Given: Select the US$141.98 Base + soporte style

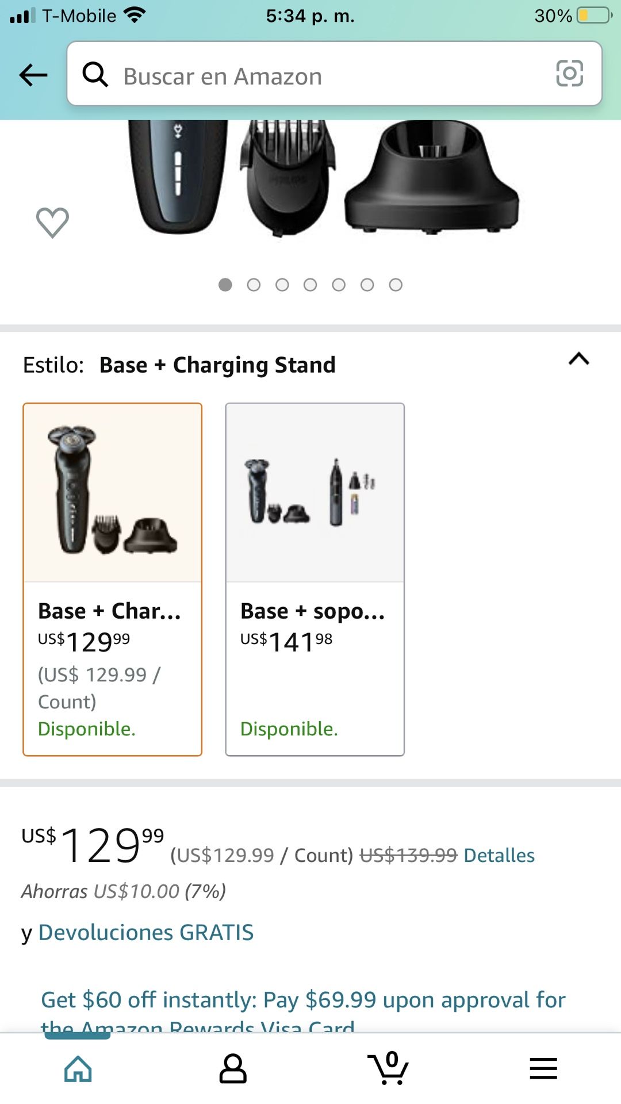Looking at the screenshot, I should 315,579.
